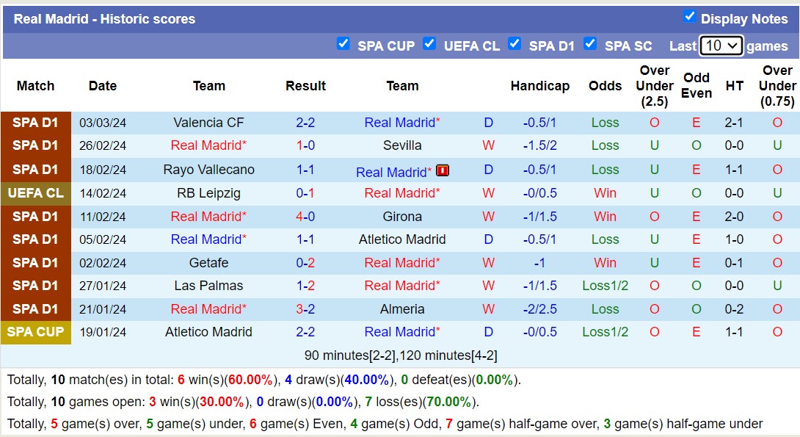800x437 pixels.
Task: Click the SPA CUP badge on Atletico Madrid row
Action: point(35,332)
